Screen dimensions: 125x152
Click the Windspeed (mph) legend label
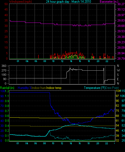(x=20, y=2)
